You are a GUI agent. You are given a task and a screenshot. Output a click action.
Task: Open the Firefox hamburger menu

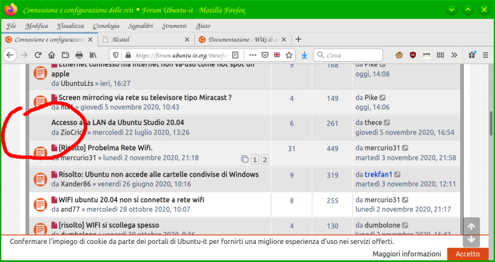(x=486, y=55)
